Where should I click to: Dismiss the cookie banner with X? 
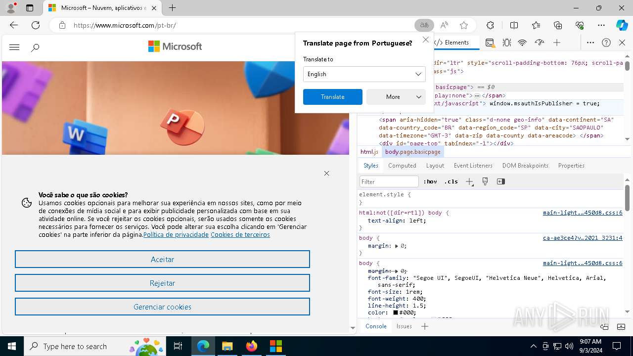coord(326,173)
